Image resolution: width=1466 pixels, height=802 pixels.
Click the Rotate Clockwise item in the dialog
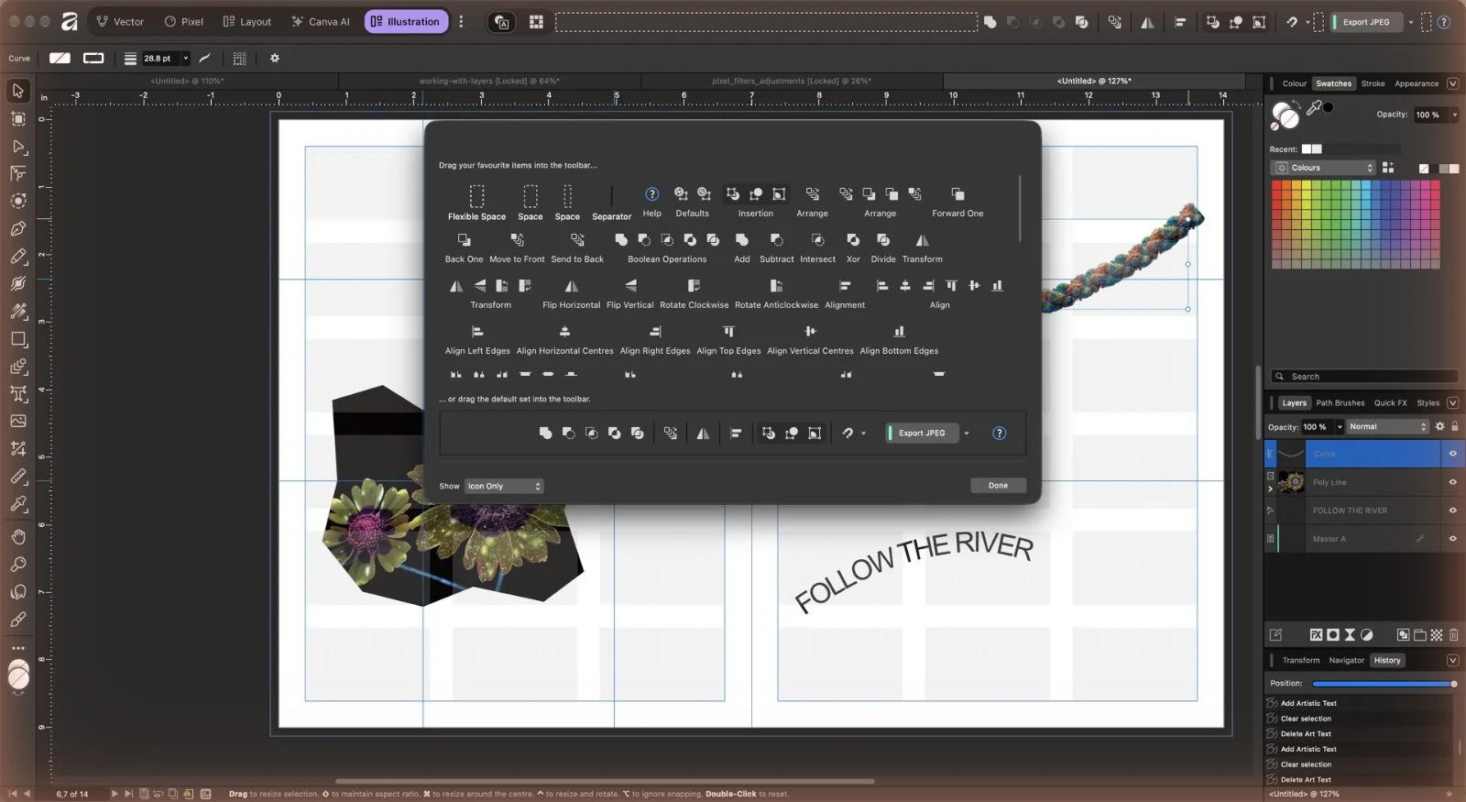[x=694, y=294]
